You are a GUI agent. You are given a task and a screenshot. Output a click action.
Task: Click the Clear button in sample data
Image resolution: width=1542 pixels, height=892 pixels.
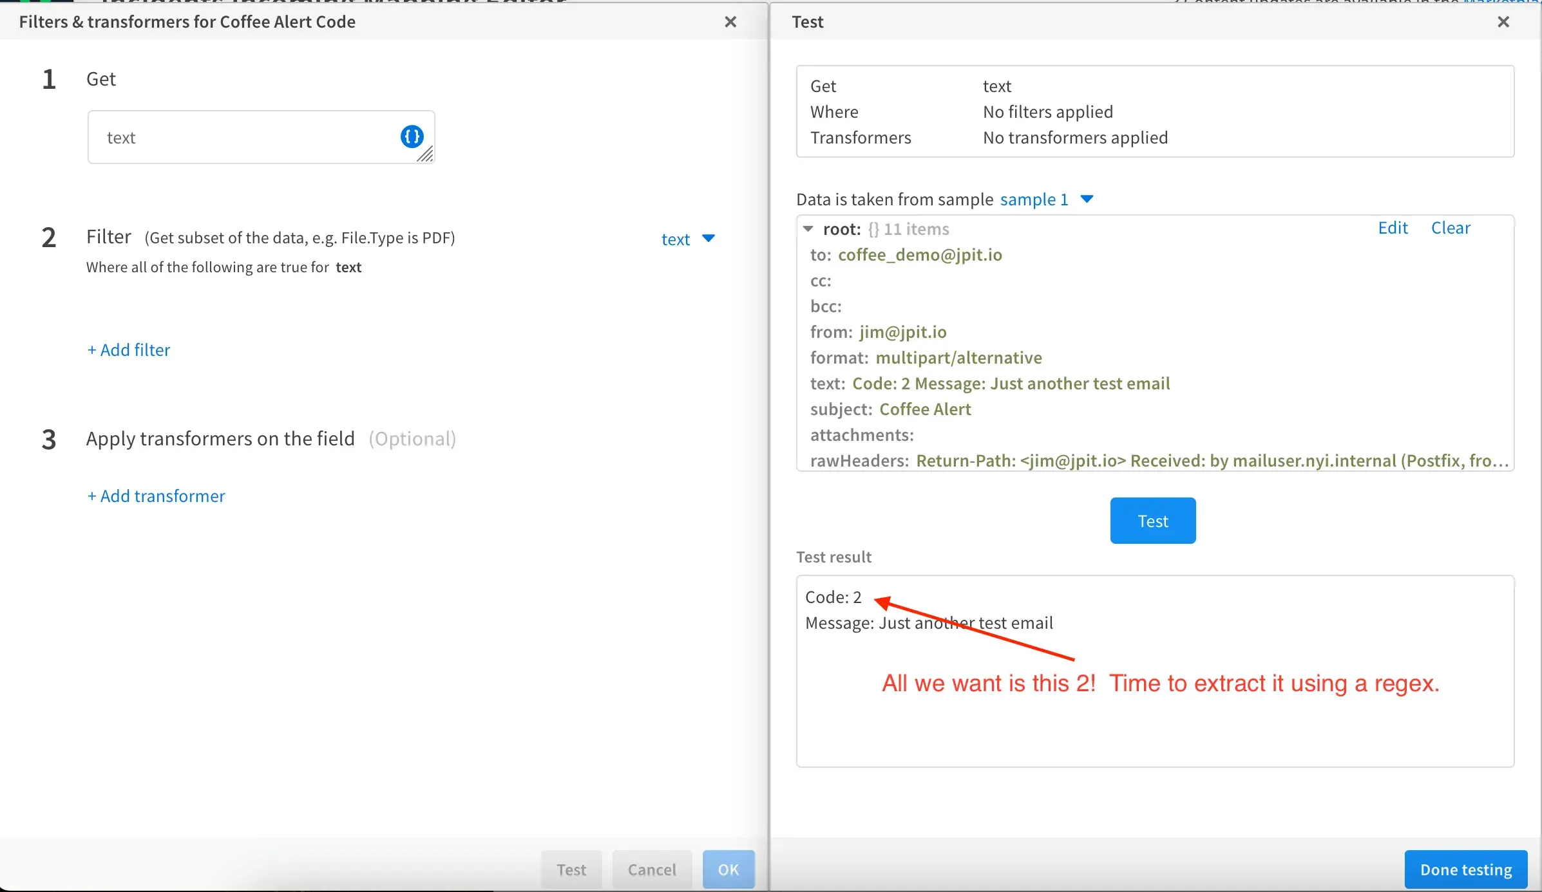(x=1449, y=227)
